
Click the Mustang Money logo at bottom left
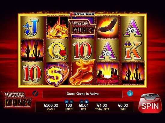17,99
